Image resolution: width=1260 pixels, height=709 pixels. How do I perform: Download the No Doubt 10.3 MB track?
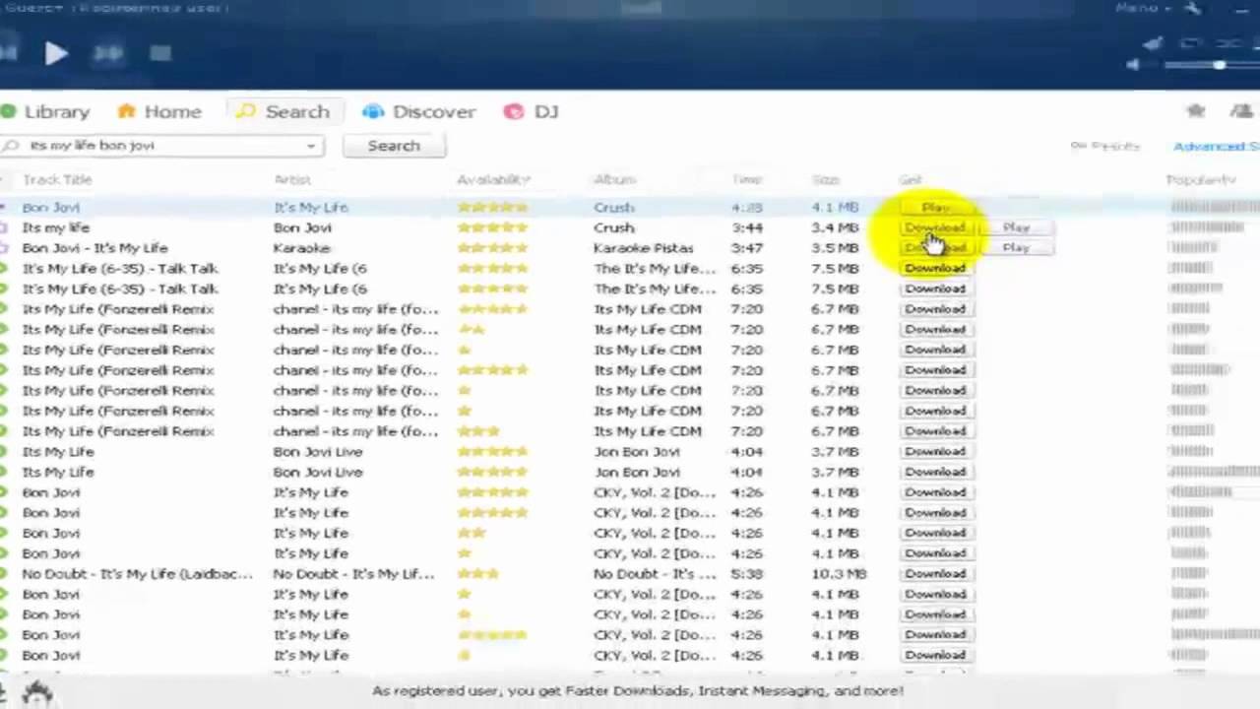pyautogui.click(x=935, y=574)
